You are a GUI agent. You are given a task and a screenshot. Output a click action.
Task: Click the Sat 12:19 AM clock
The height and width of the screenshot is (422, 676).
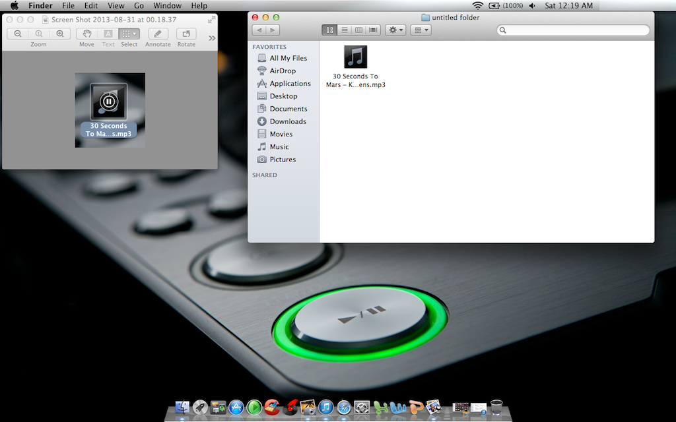pos(568,5)
